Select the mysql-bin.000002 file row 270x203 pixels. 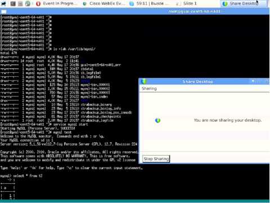55,89
